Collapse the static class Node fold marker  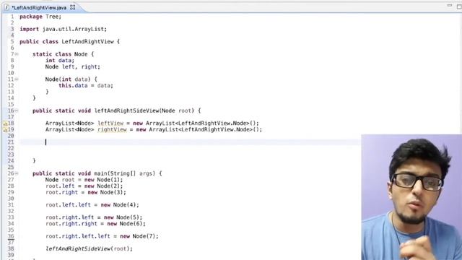[x=17, y=54]
